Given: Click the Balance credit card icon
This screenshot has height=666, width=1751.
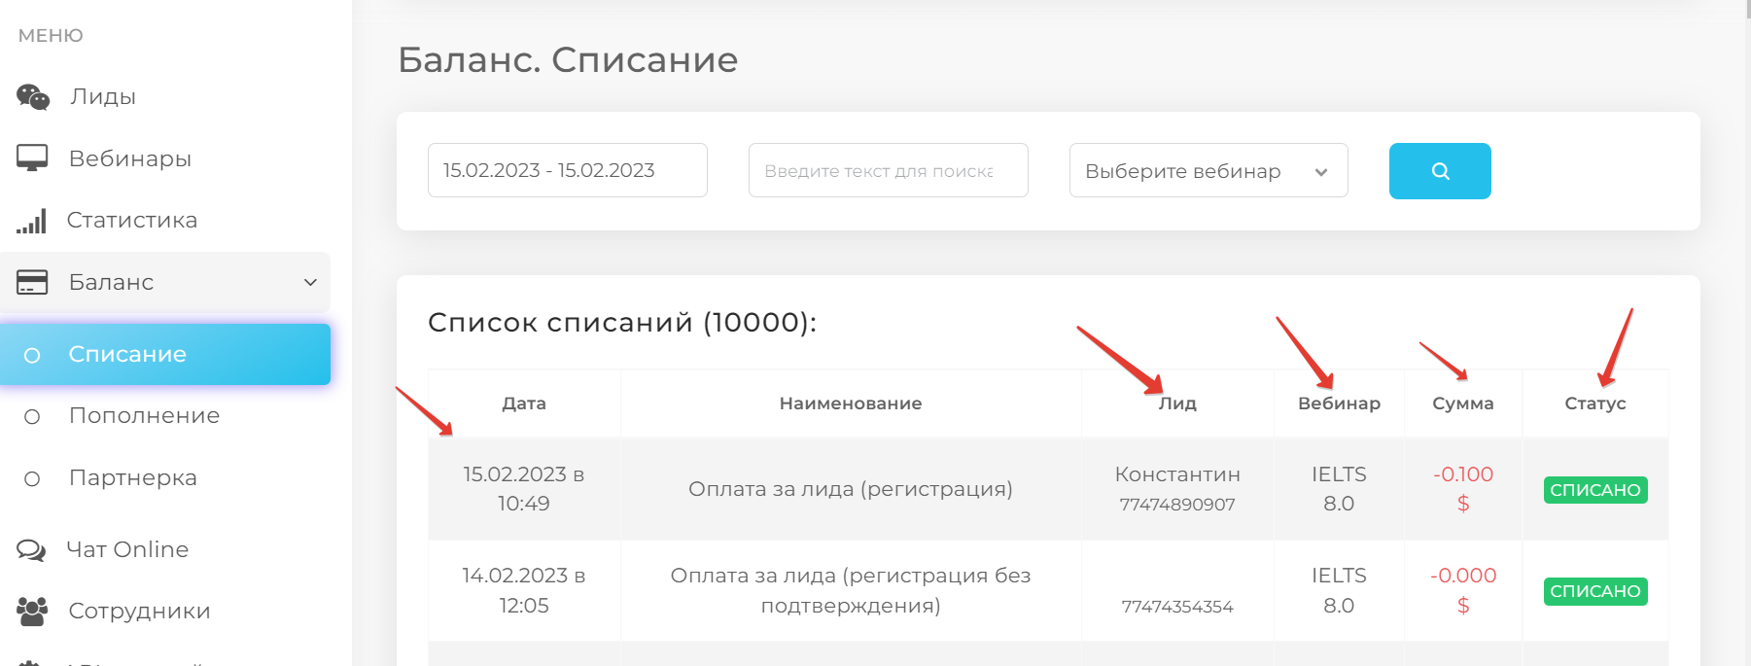Looking at the screenshot, I should tap(32, 282).
